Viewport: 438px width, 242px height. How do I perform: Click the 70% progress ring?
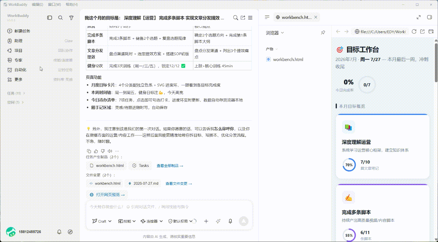pos(349,165)
